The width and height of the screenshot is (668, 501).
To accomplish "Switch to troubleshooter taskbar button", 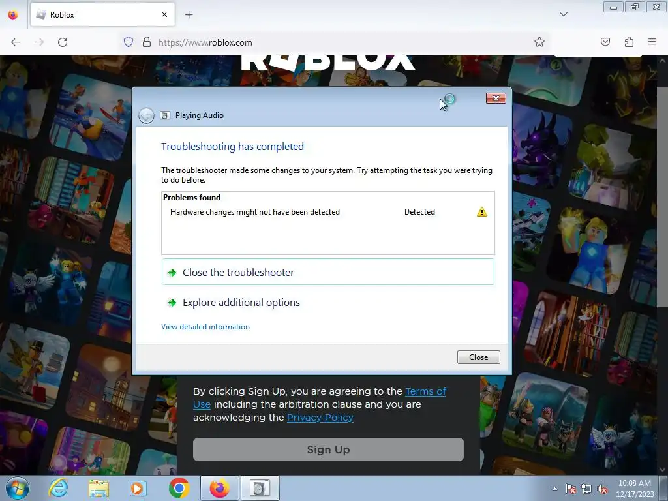I will click(260, 488).
